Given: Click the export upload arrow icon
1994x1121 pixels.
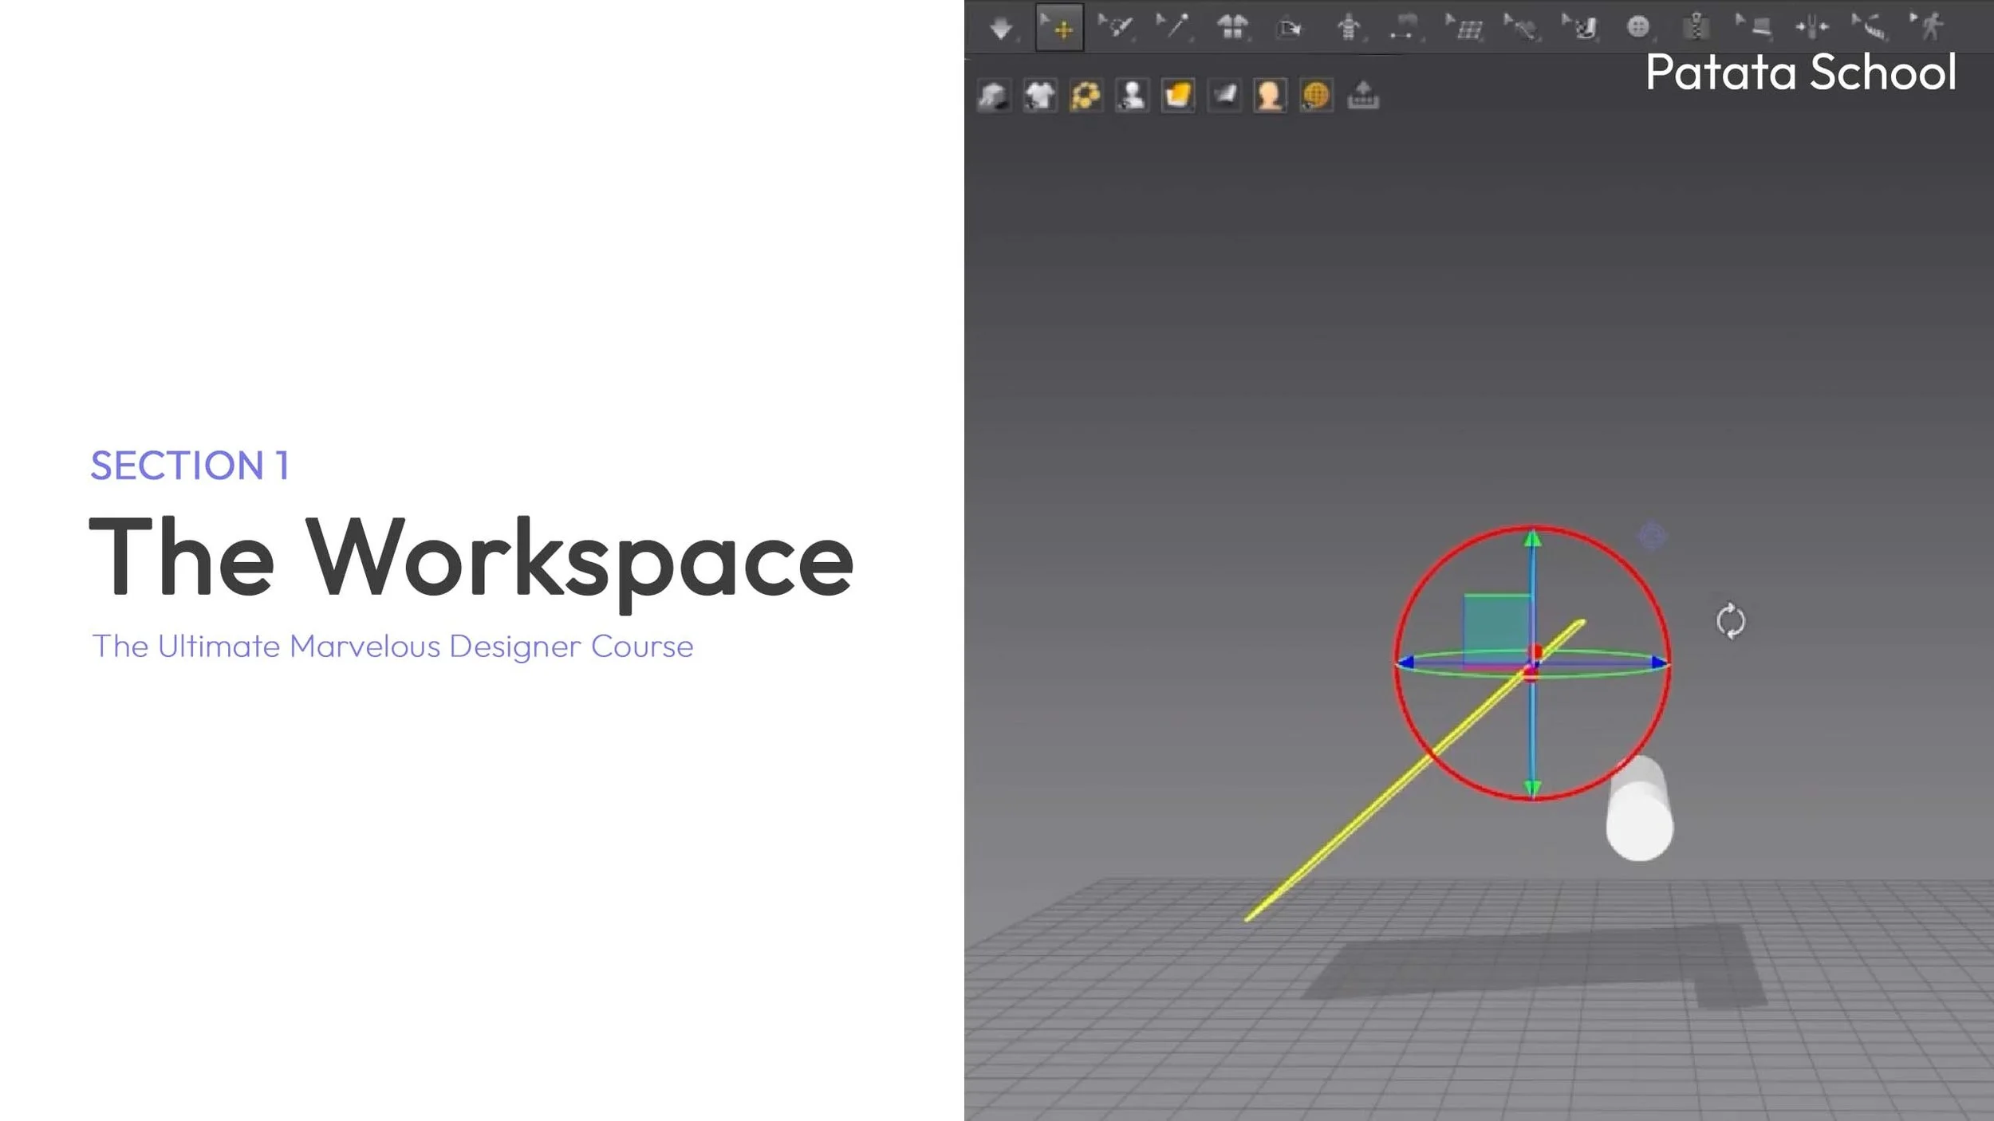Looking at the screenshot, I should [1363, 96].
